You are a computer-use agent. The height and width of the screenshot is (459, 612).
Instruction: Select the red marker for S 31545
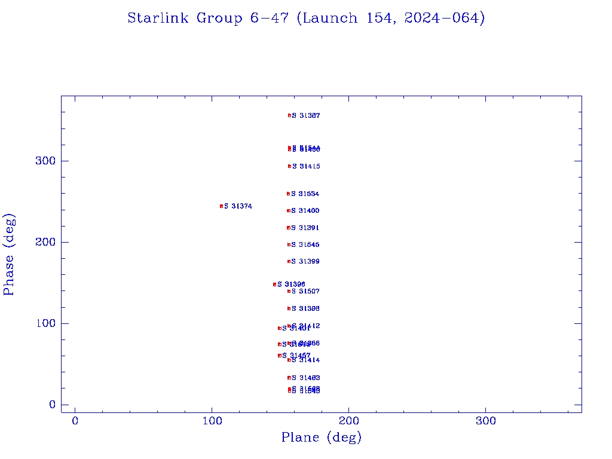tap(289, 244)
